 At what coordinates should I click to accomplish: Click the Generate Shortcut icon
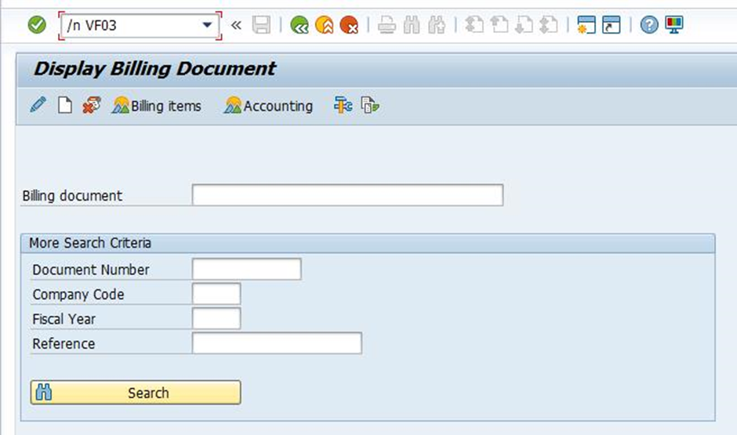click(611, 25)
